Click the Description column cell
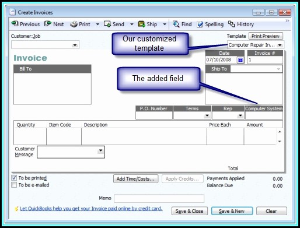Viewport: 300px width, 228px height. pyautogui.click(x=144, y=136)
